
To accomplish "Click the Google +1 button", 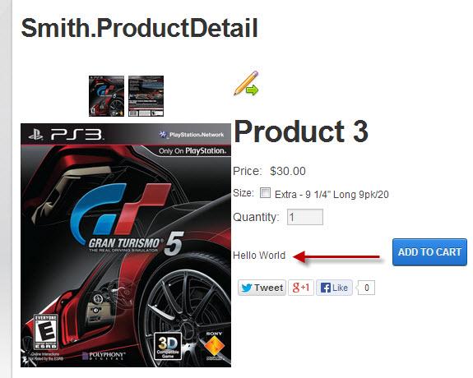I will [301, 288].
